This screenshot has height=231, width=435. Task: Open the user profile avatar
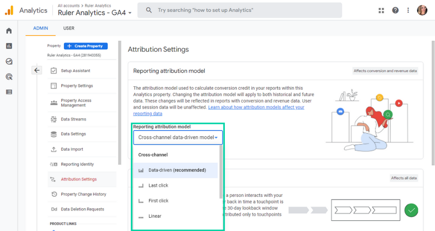tap(422, 10)
